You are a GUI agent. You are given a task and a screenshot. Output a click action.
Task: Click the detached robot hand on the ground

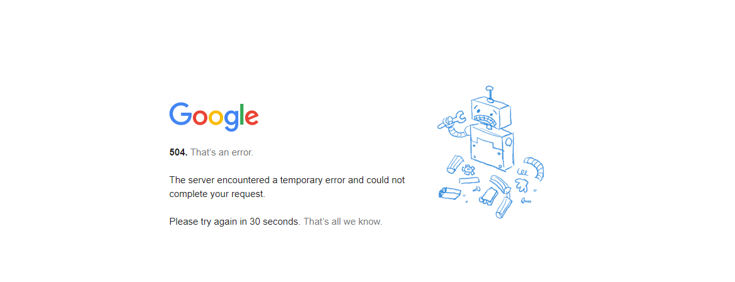(x=521, y=184)
